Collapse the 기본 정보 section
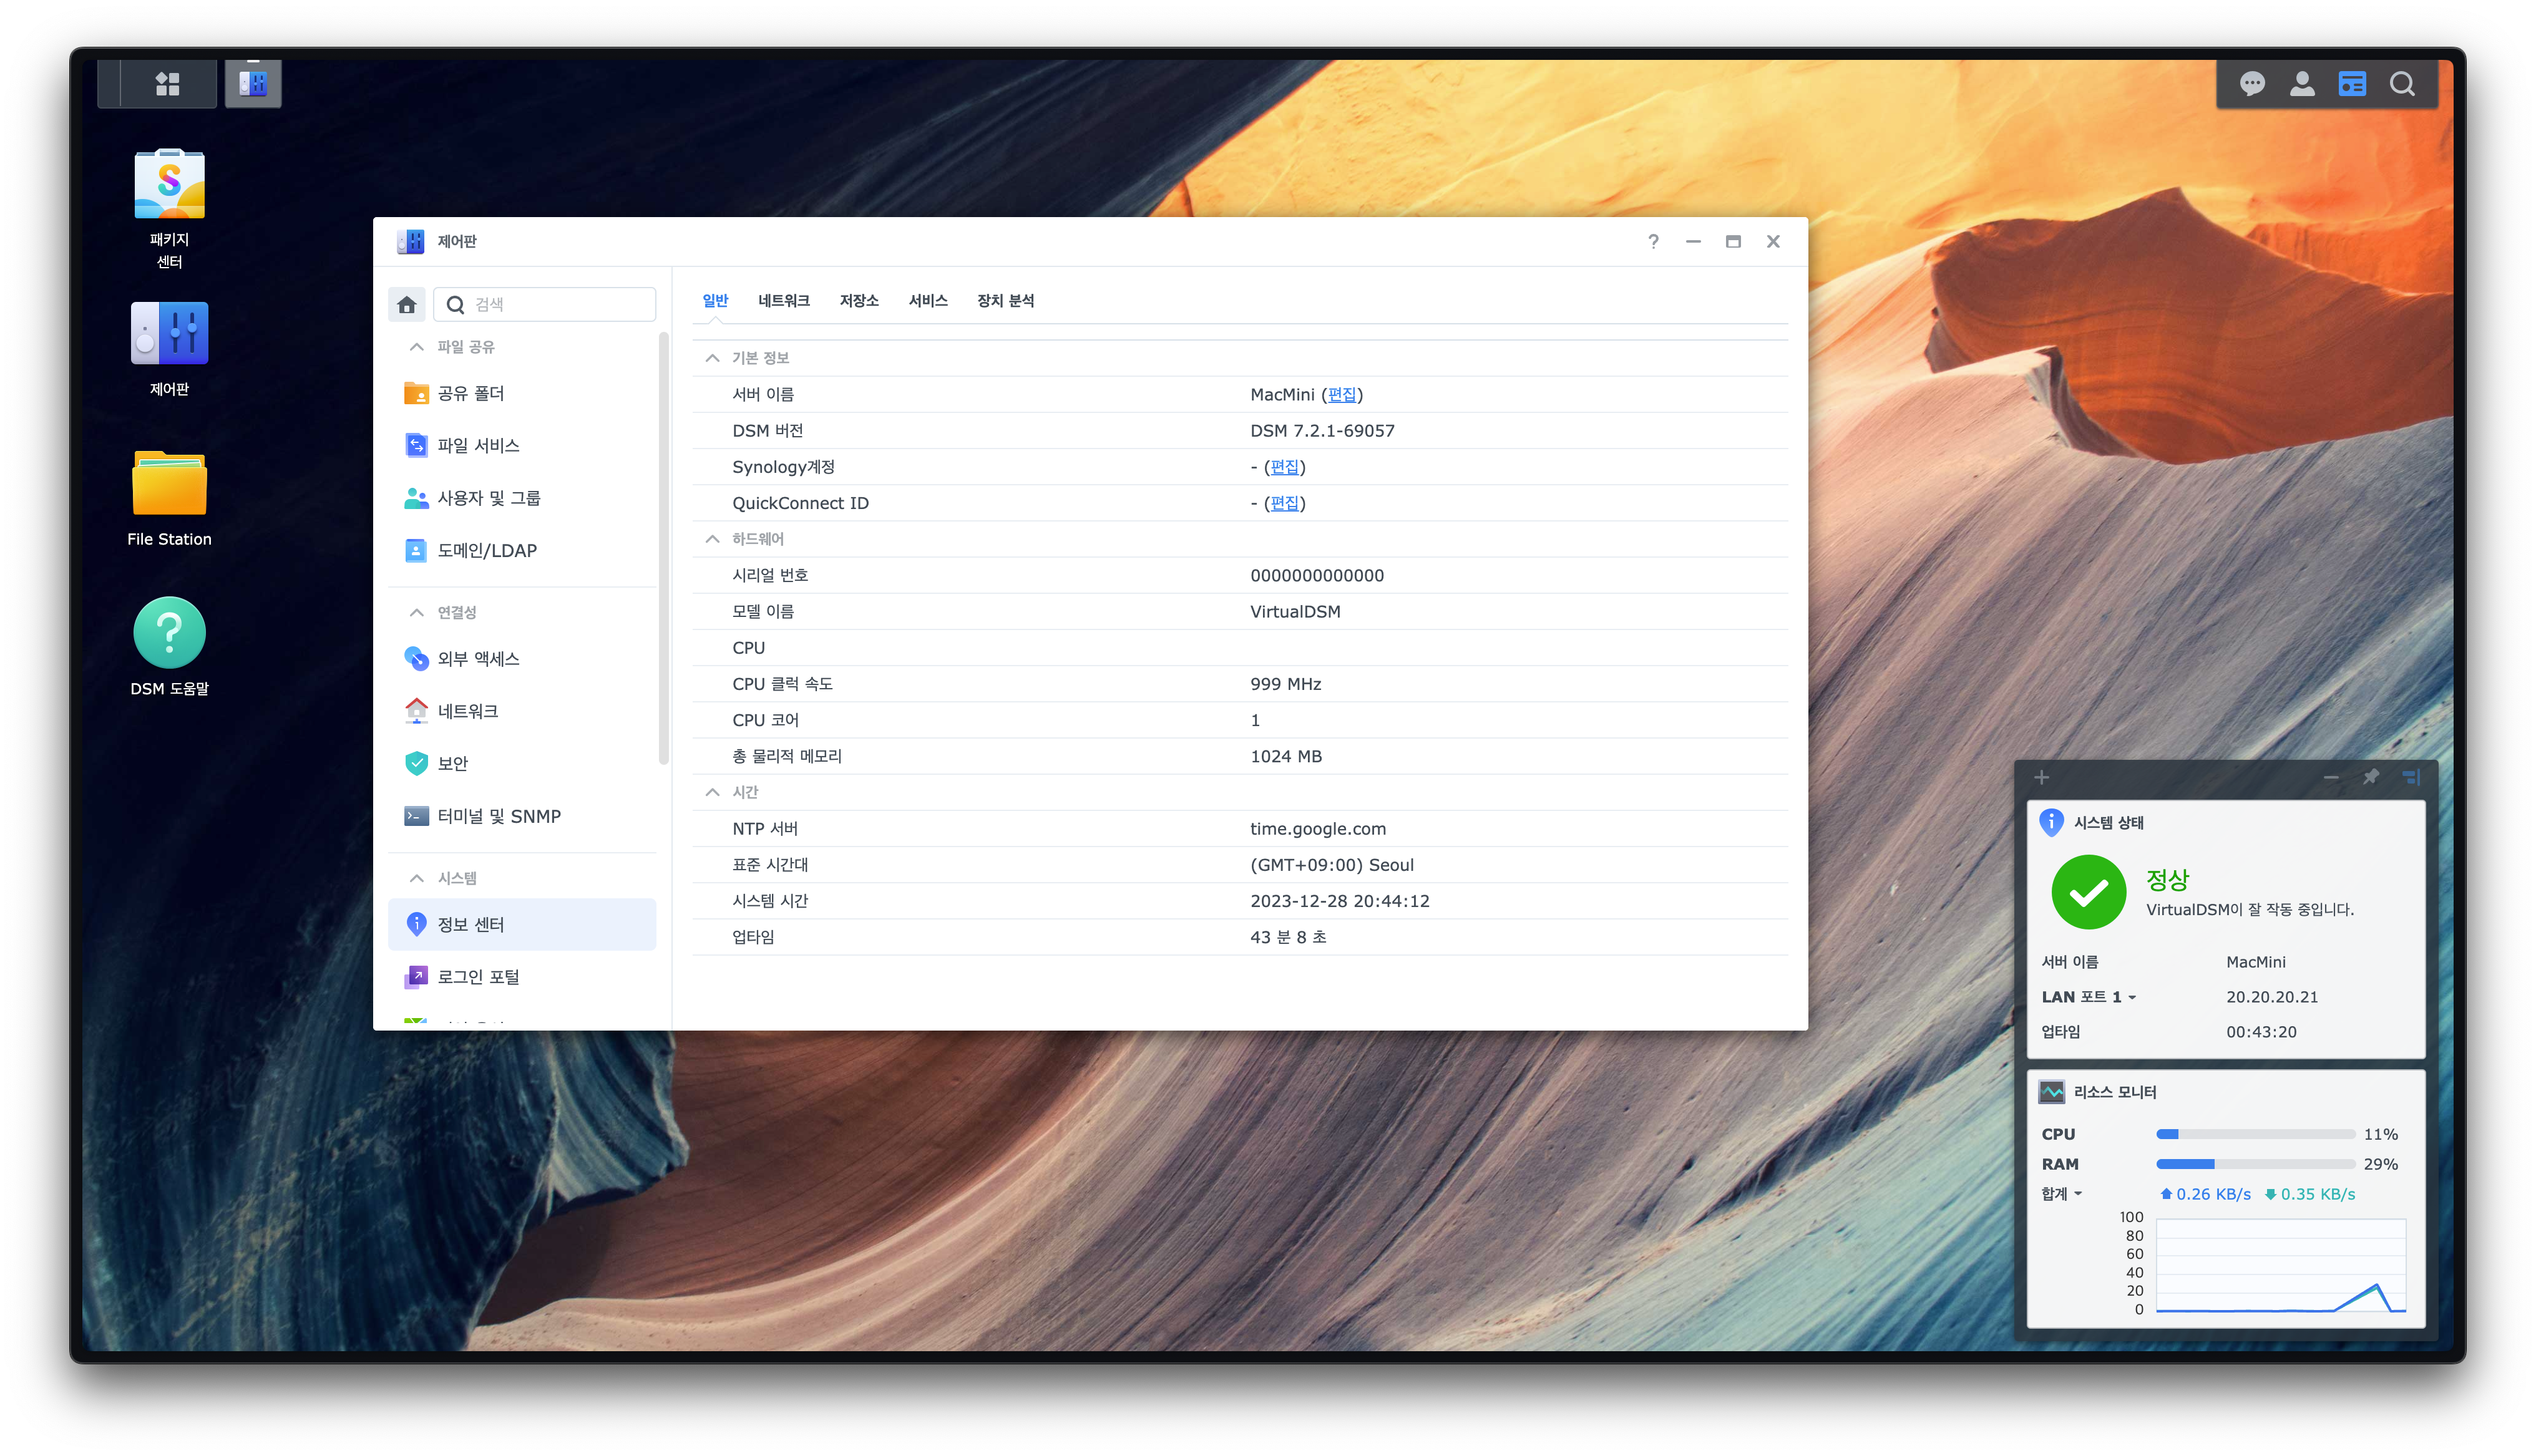The height and width of the screenshot is (1456, 2536). [712, 357]
